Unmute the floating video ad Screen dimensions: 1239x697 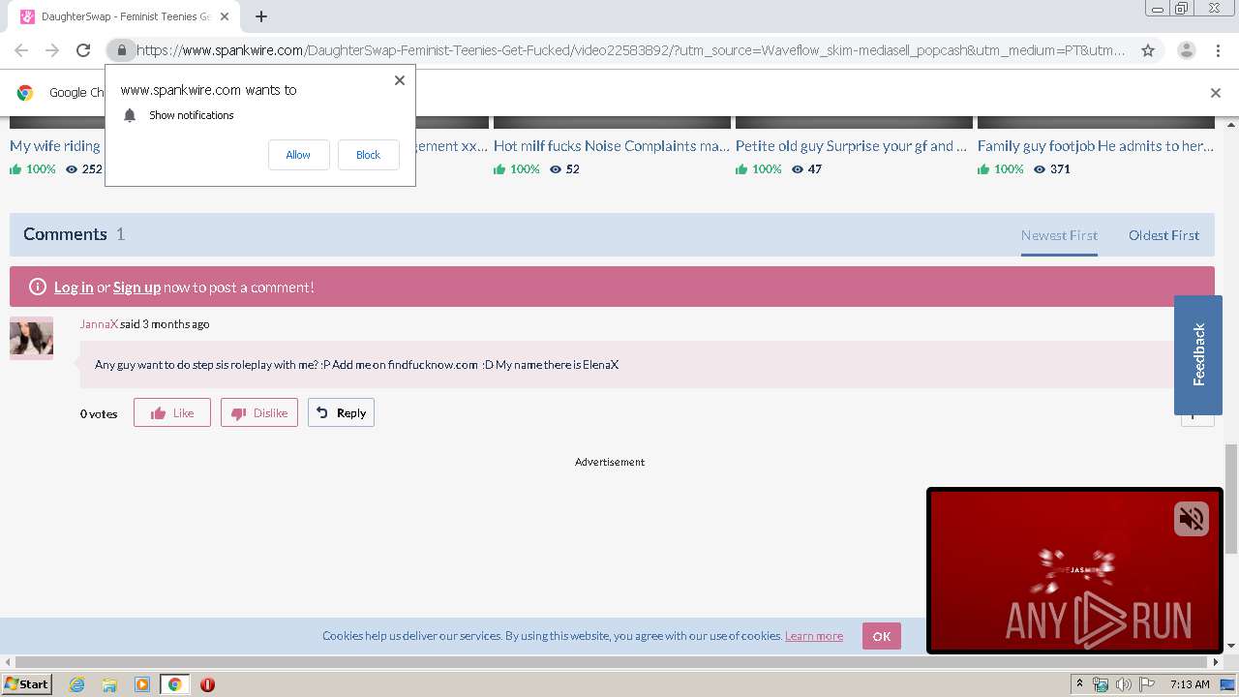tap(1192, 519)
